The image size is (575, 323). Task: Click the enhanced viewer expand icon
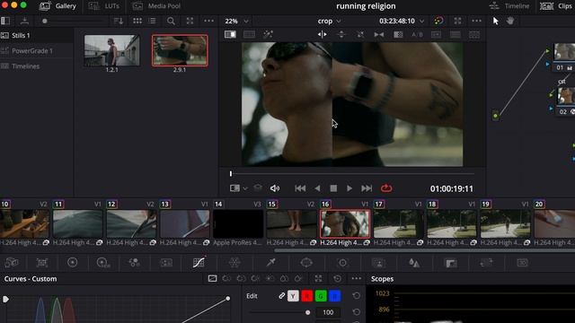pyautogui.click(x=457, y=21)
